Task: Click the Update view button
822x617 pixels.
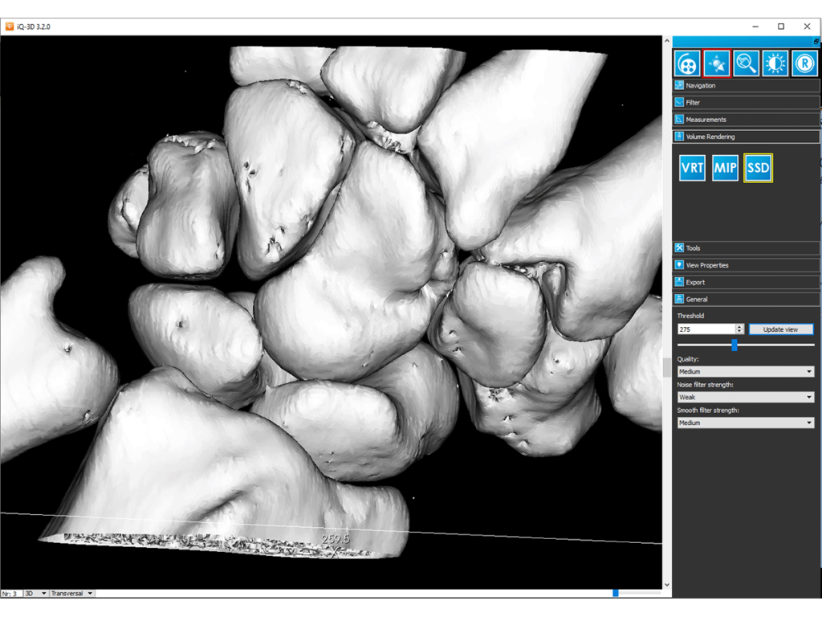Action: [780, 329]
